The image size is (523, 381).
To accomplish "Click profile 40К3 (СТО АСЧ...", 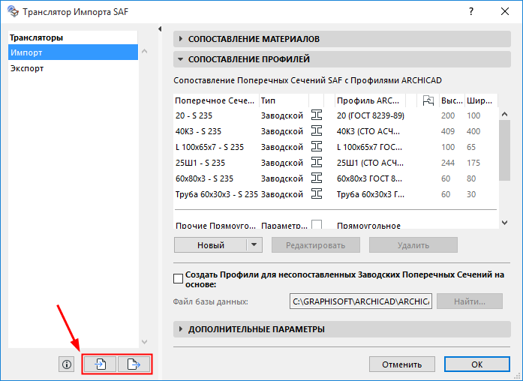I will coord(368,131).
